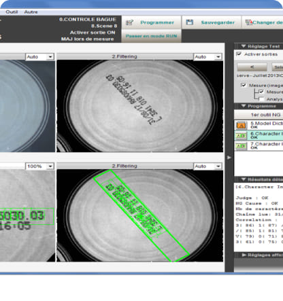Click the 'Nb de caractères' result line
This screenshot has width=283, height=301.
[x=259, y=209]
